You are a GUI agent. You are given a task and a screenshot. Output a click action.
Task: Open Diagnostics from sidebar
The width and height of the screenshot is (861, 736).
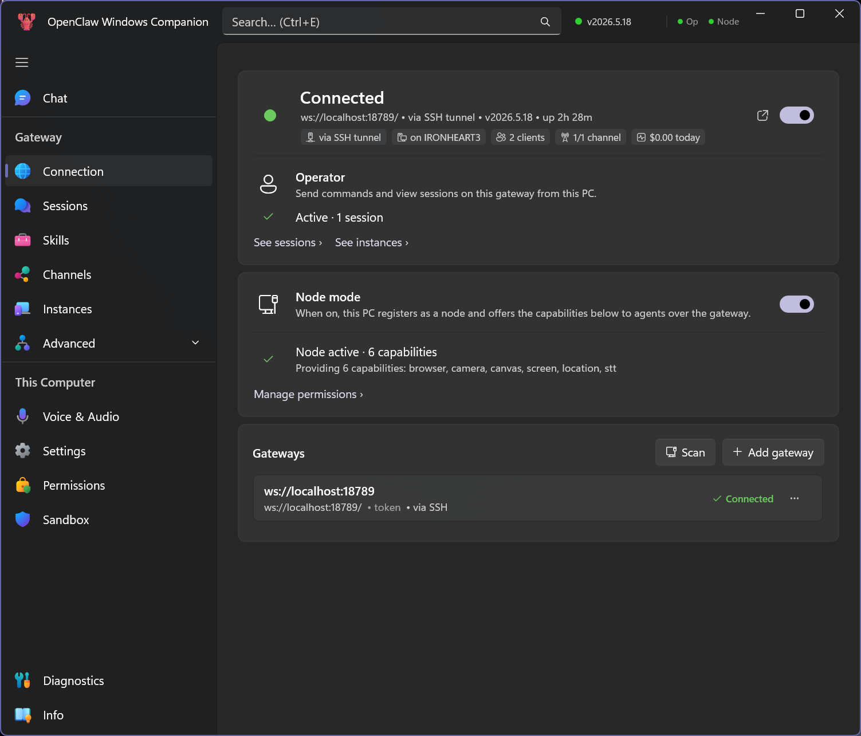tap(109, 681)
